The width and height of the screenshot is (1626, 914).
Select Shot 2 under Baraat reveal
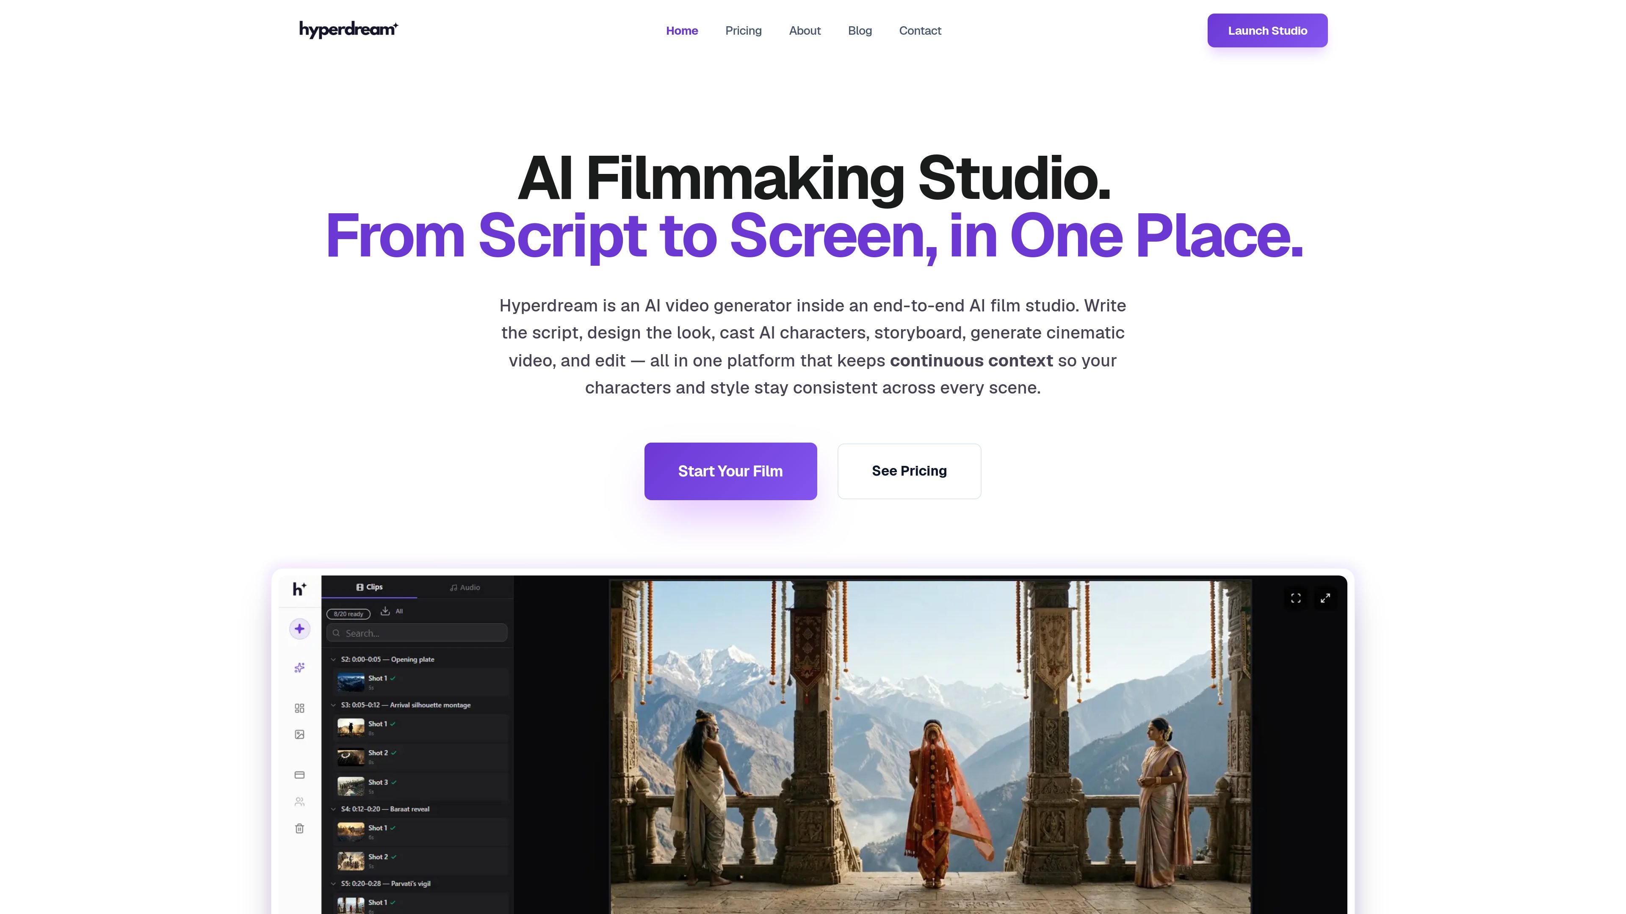pyautogui.click(x=420, y=860)
